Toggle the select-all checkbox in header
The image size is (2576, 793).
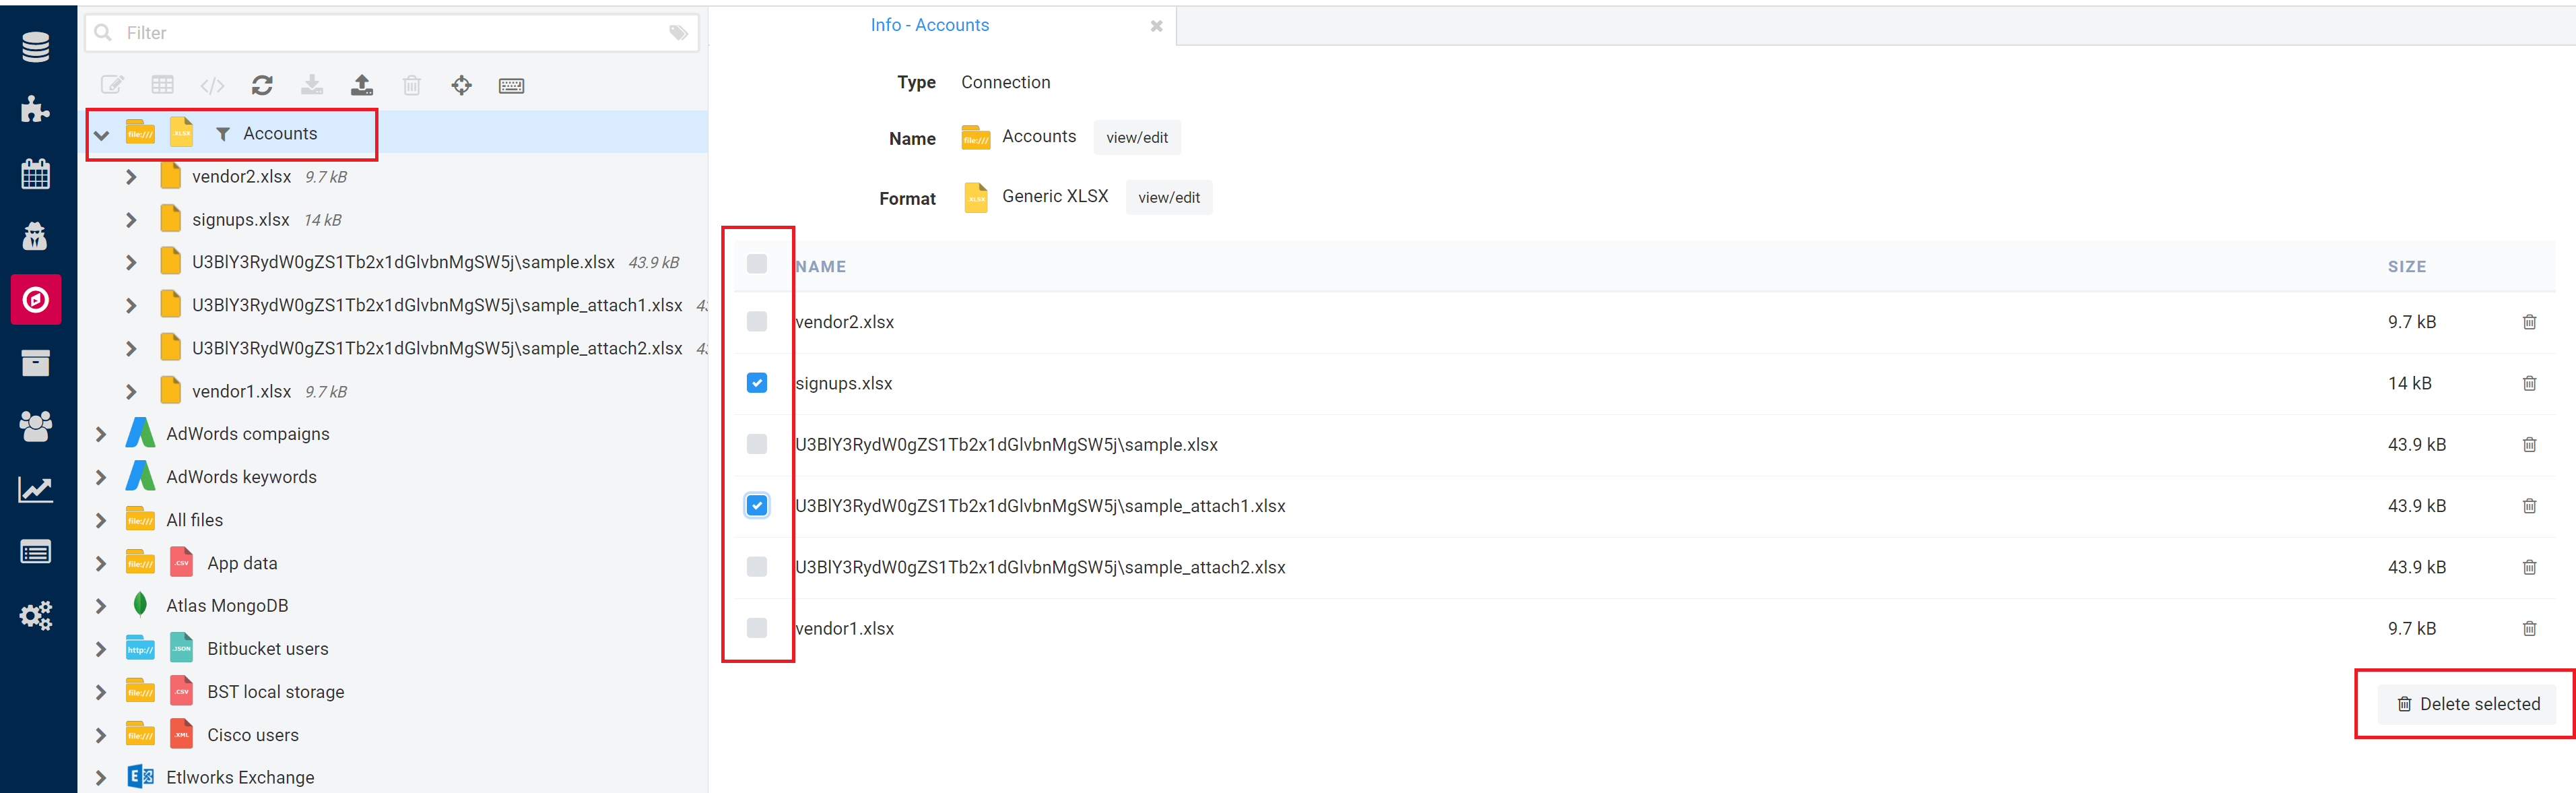tap(757, 265)
